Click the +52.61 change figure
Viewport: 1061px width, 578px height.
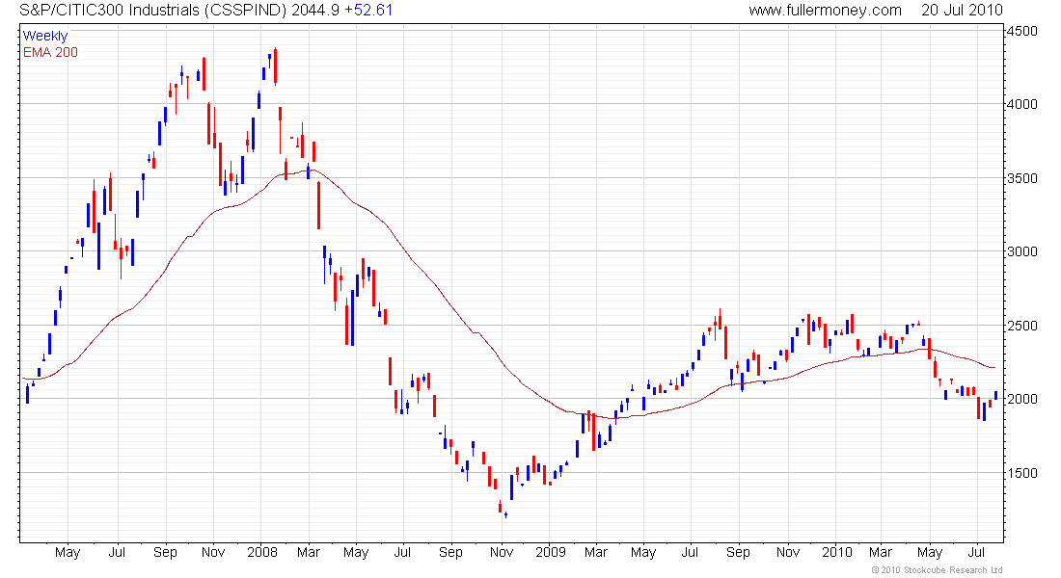click(x=368, y=11)
